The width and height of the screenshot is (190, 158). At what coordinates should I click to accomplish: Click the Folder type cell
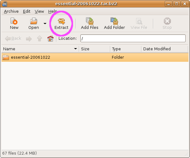point(118,57)
